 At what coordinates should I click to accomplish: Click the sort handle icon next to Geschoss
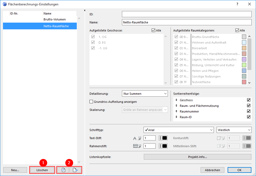pyautogui.click(x=176, y=100)
